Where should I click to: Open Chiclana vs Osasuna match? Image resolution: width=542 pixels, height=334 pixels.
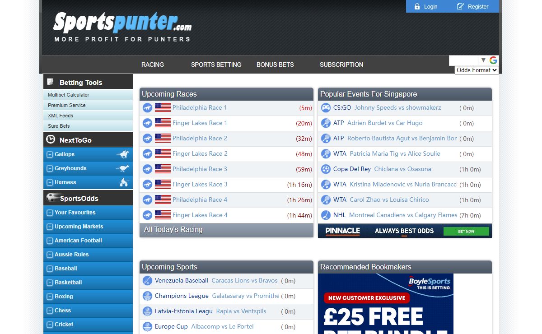403,169
